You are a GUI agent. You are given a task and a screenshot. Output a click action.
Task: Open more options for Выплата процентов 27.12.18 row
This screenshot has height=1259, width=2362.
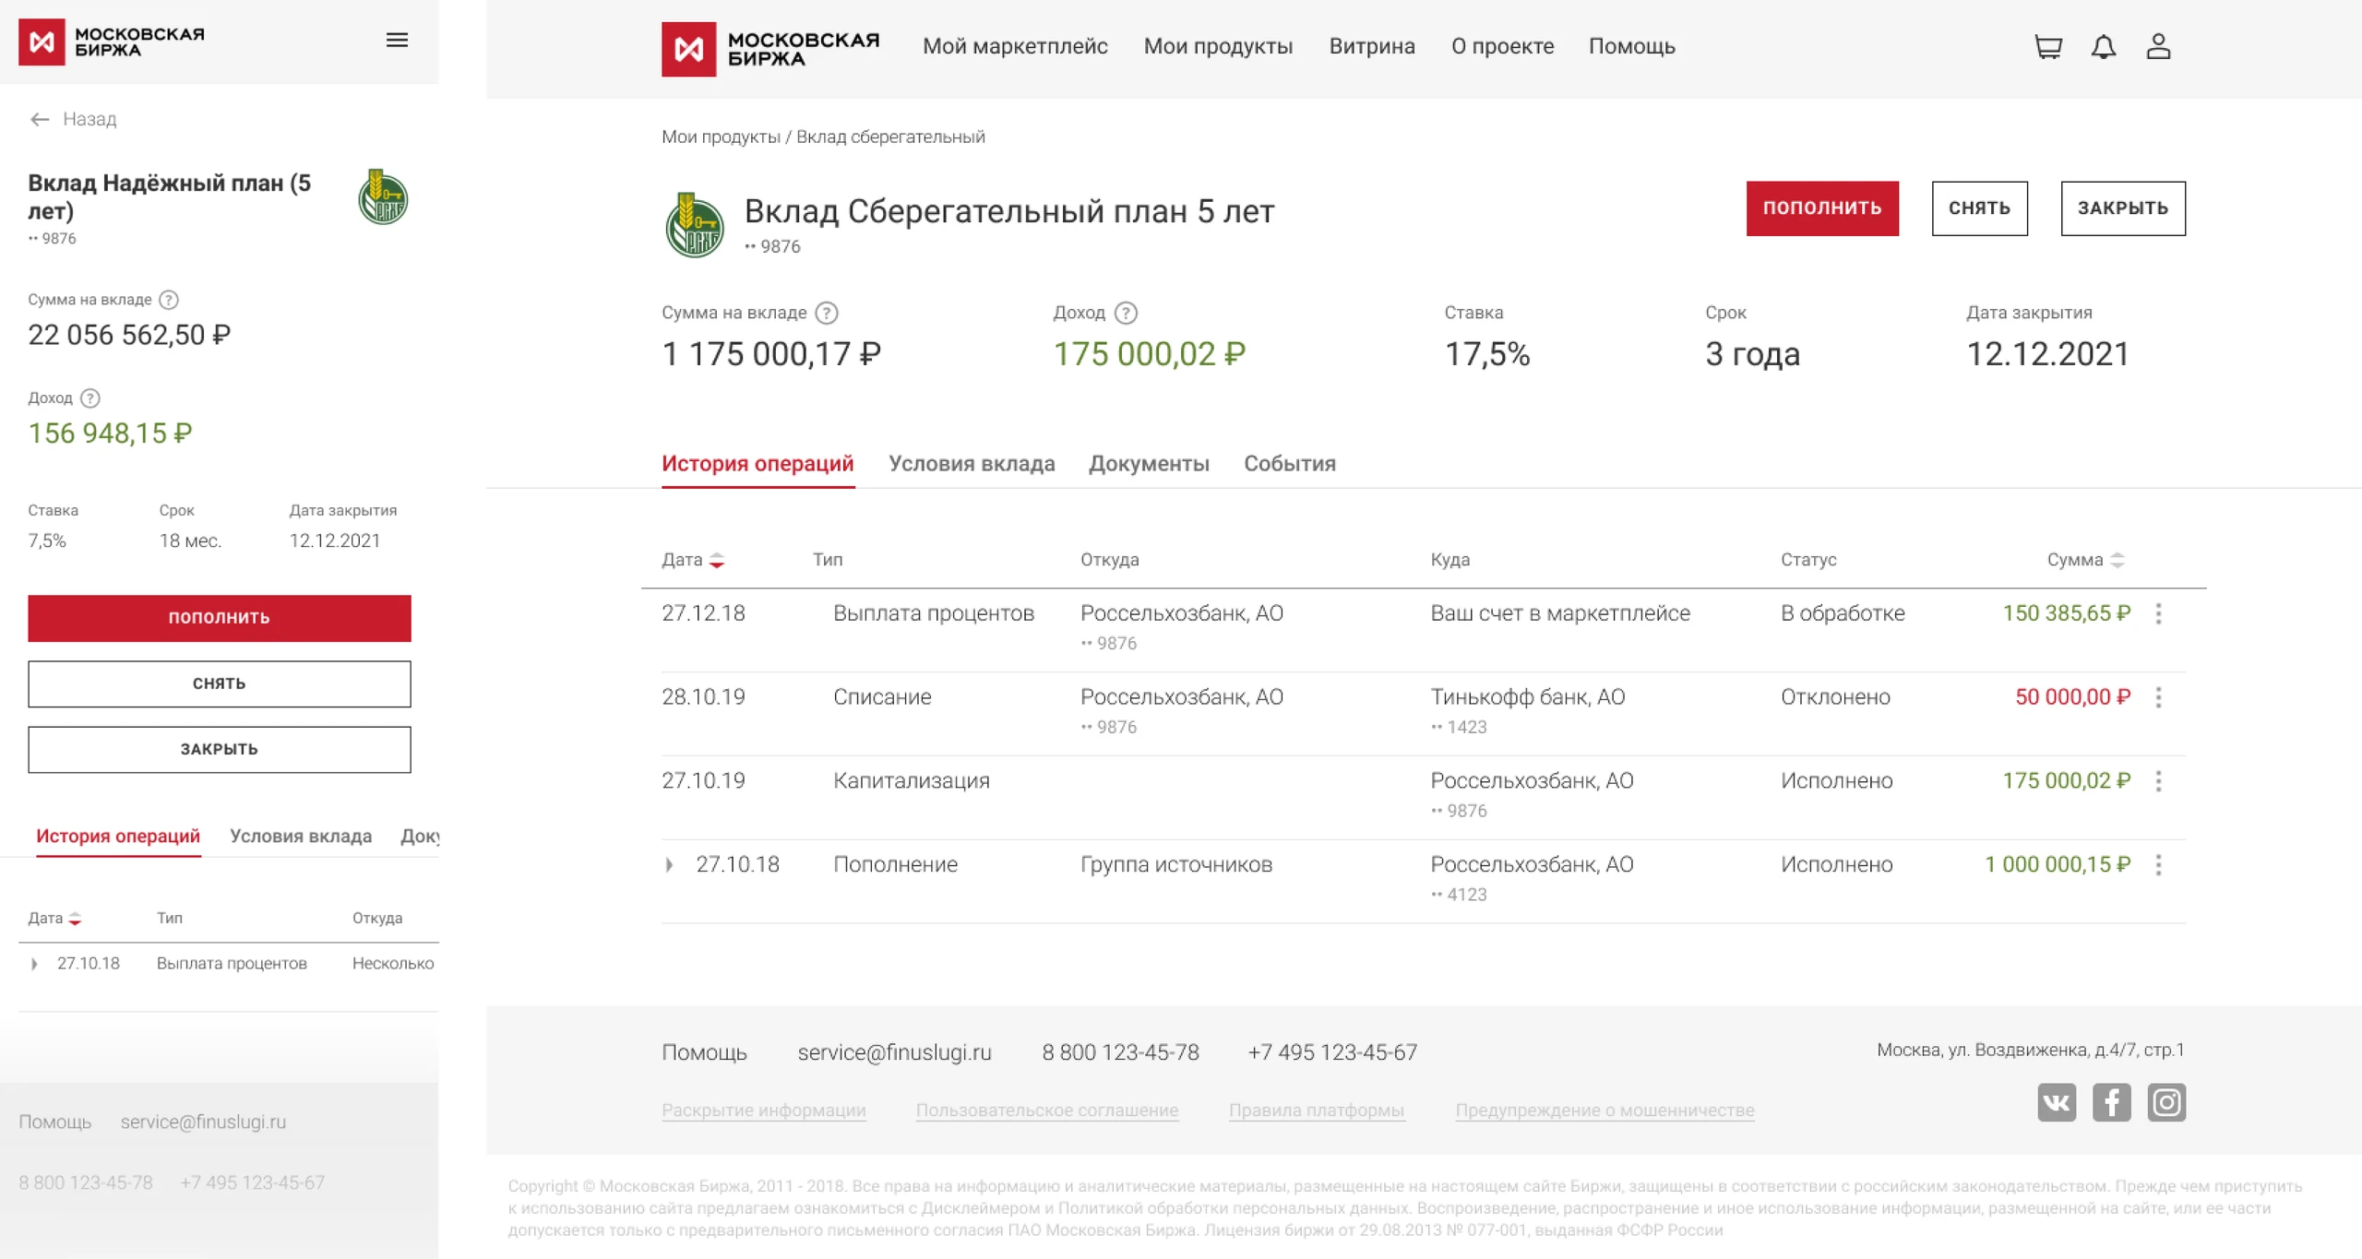(2158, 614)
